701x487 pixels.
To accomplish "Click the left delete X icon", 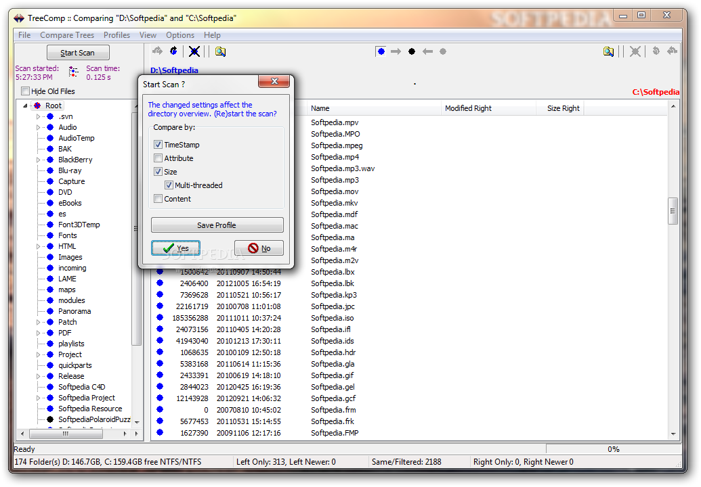I will click(x=194, y=51).
